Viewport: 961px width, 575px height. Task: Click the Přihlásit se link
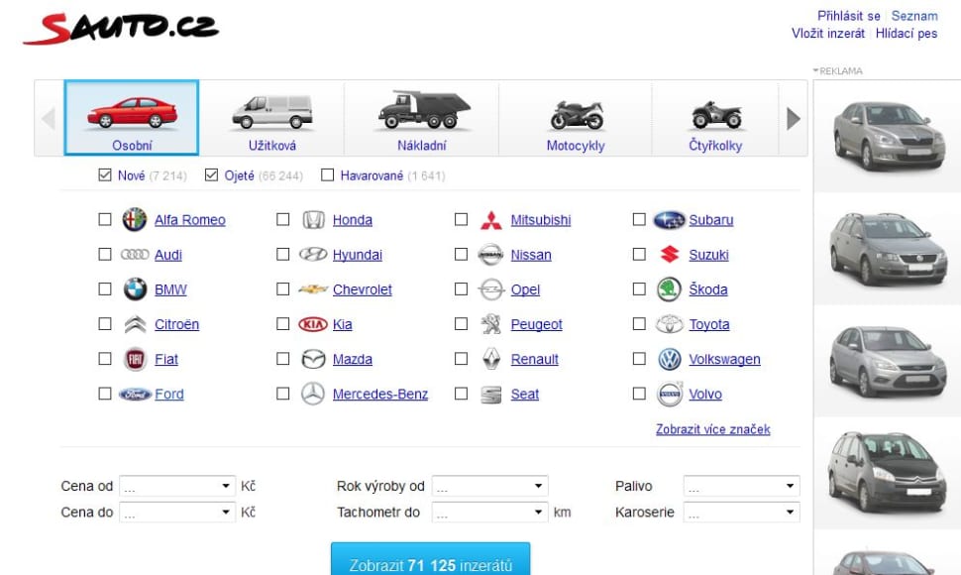(848, 16)
